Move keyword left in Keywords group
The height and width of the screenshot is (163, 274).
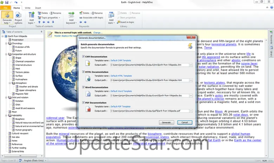pyautogui.click(x=80, y=22)
